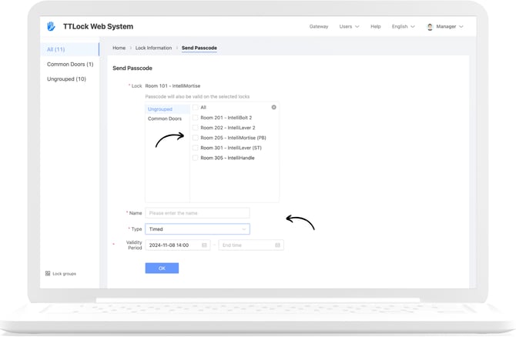Open the start date calendar icon
Image resolution: width=516 pixels, height=337 pixels.
(205, 245)
